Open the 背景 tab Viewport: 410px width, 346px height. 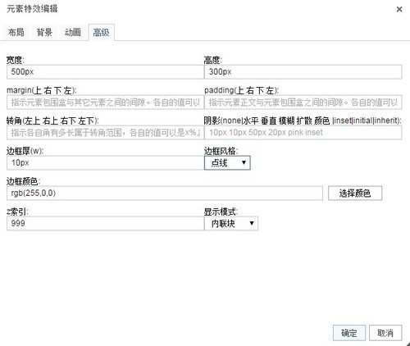[x=44, y=32]
